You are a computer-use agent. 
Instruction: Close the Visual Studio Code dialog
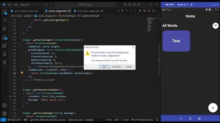point(133,47)
